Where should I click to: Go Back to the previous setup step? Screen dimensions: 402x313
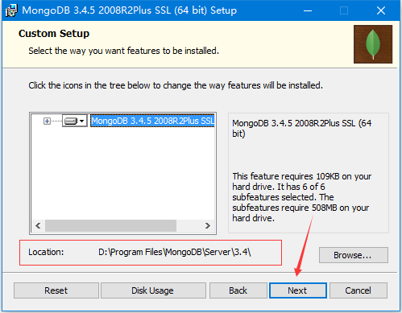pos(238,290)
